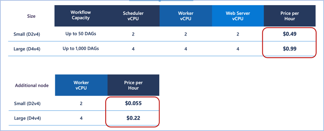Click the Additional node label
This screenshot has height=131, width=324.
[x=32, y=85]
